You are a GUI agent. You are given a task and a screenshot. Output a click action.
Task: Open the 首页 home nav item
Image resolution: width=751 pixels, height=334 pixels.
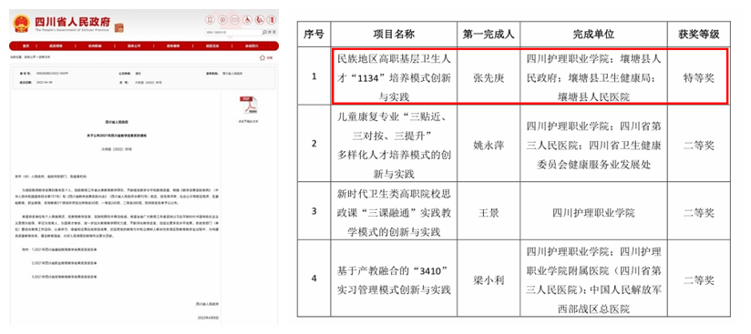click(26, 46)
